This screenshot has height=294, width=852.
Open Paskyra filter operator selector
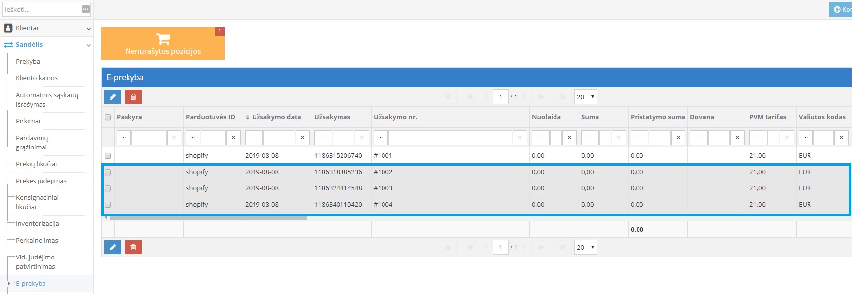click(x=124, y=138)
